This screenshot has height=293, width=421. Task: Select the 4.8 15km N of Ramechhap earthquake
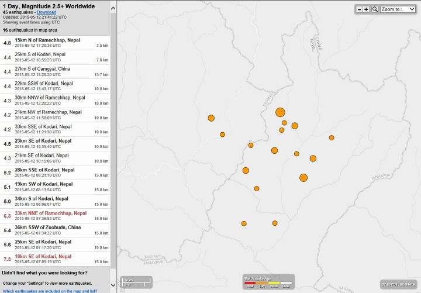55,43
